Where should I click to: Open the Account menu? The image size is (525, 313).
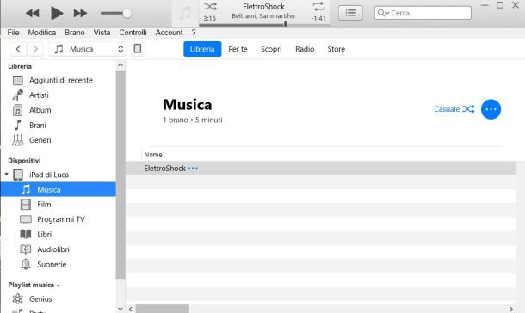pos(169,33)
